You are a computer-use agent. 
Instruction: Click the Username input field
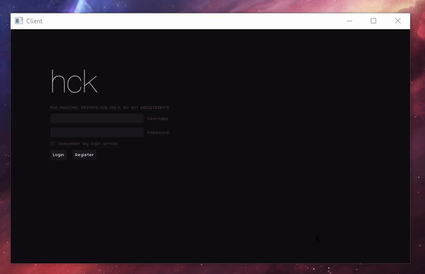97,118
